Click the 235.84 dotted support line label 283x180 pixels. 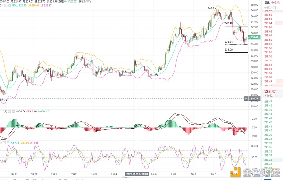(x=229, y=42)
